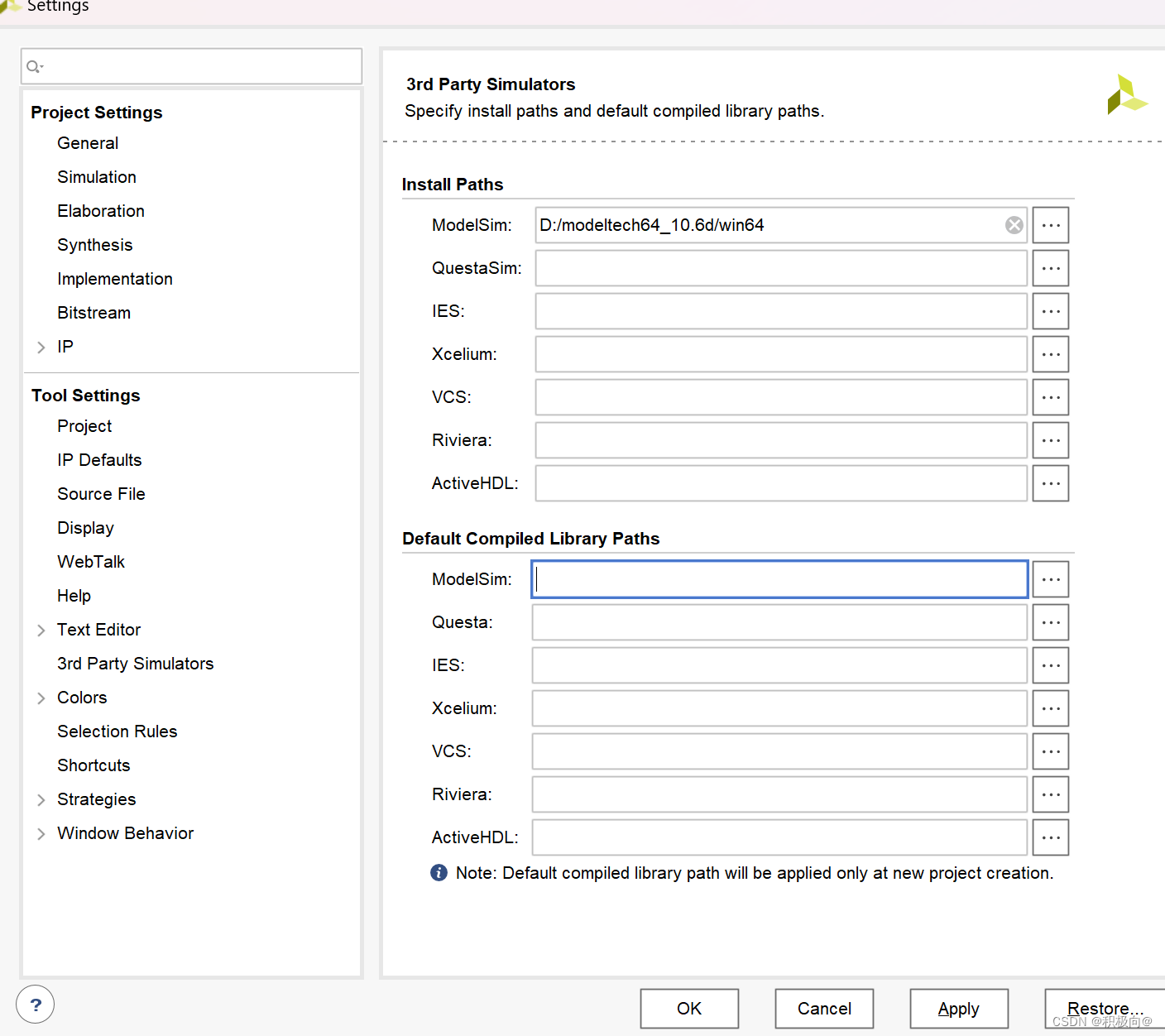Click the help question mark icon
The height and width of the screenshot is (1036, 1165).
tap(35, 1004)
